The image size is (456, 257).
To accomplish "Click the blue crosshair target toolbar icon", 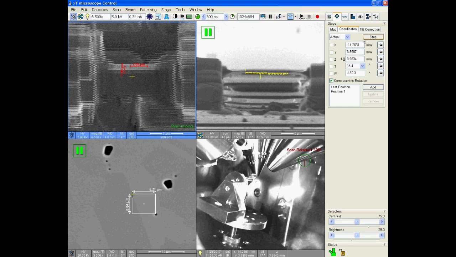I will [150, 16].
